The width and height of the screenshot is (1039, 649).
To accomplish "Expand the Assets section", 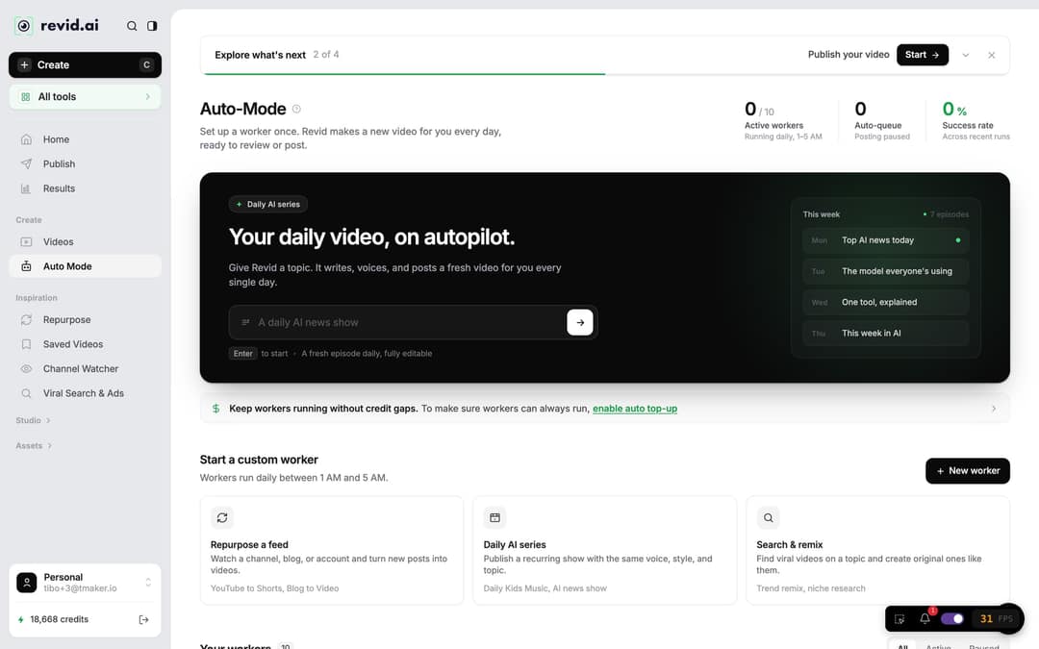I will (34, 446).
